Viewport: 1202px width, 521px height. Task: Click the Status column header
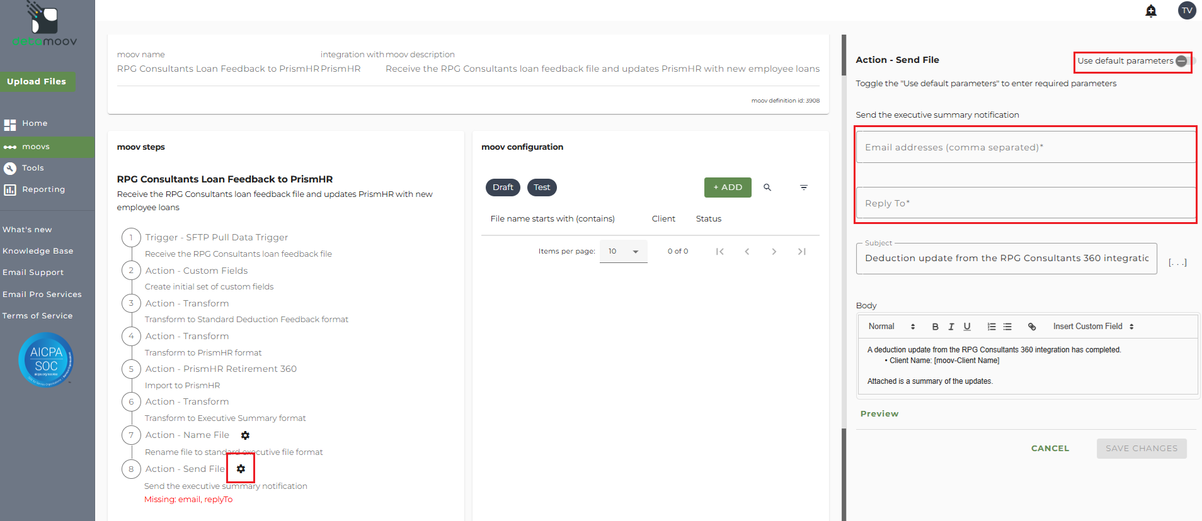709,219
